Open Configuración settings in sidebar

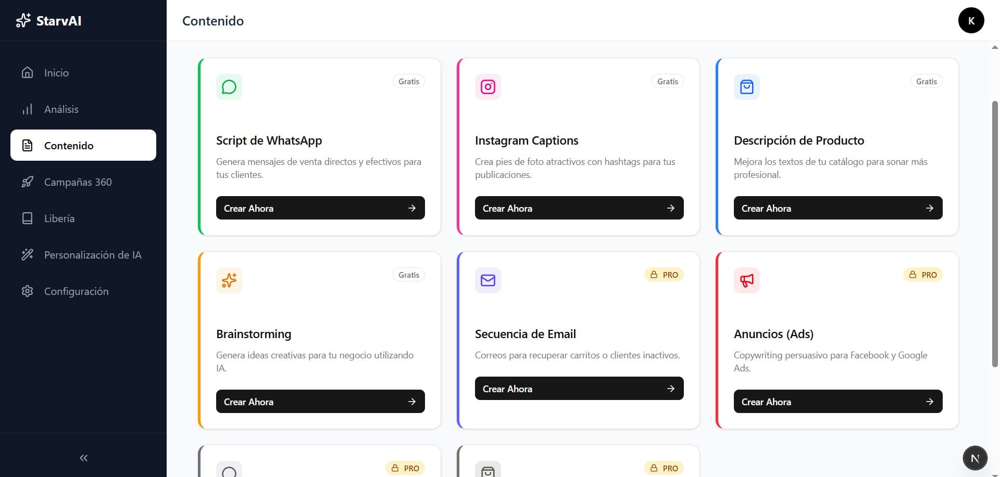click(x=76, y=291)
